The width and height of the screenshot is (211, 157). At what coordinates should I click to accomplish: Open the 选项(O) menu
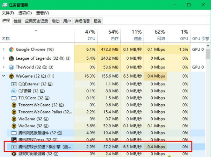[x=25, y=13]
